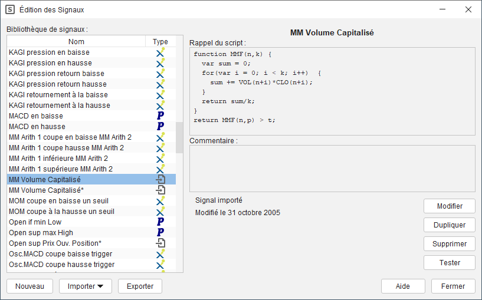Select KAGI retournement à la hausse signal
The width and height of the screenshot is (482, 300).
pyautogui.click(x=60, y=106)
